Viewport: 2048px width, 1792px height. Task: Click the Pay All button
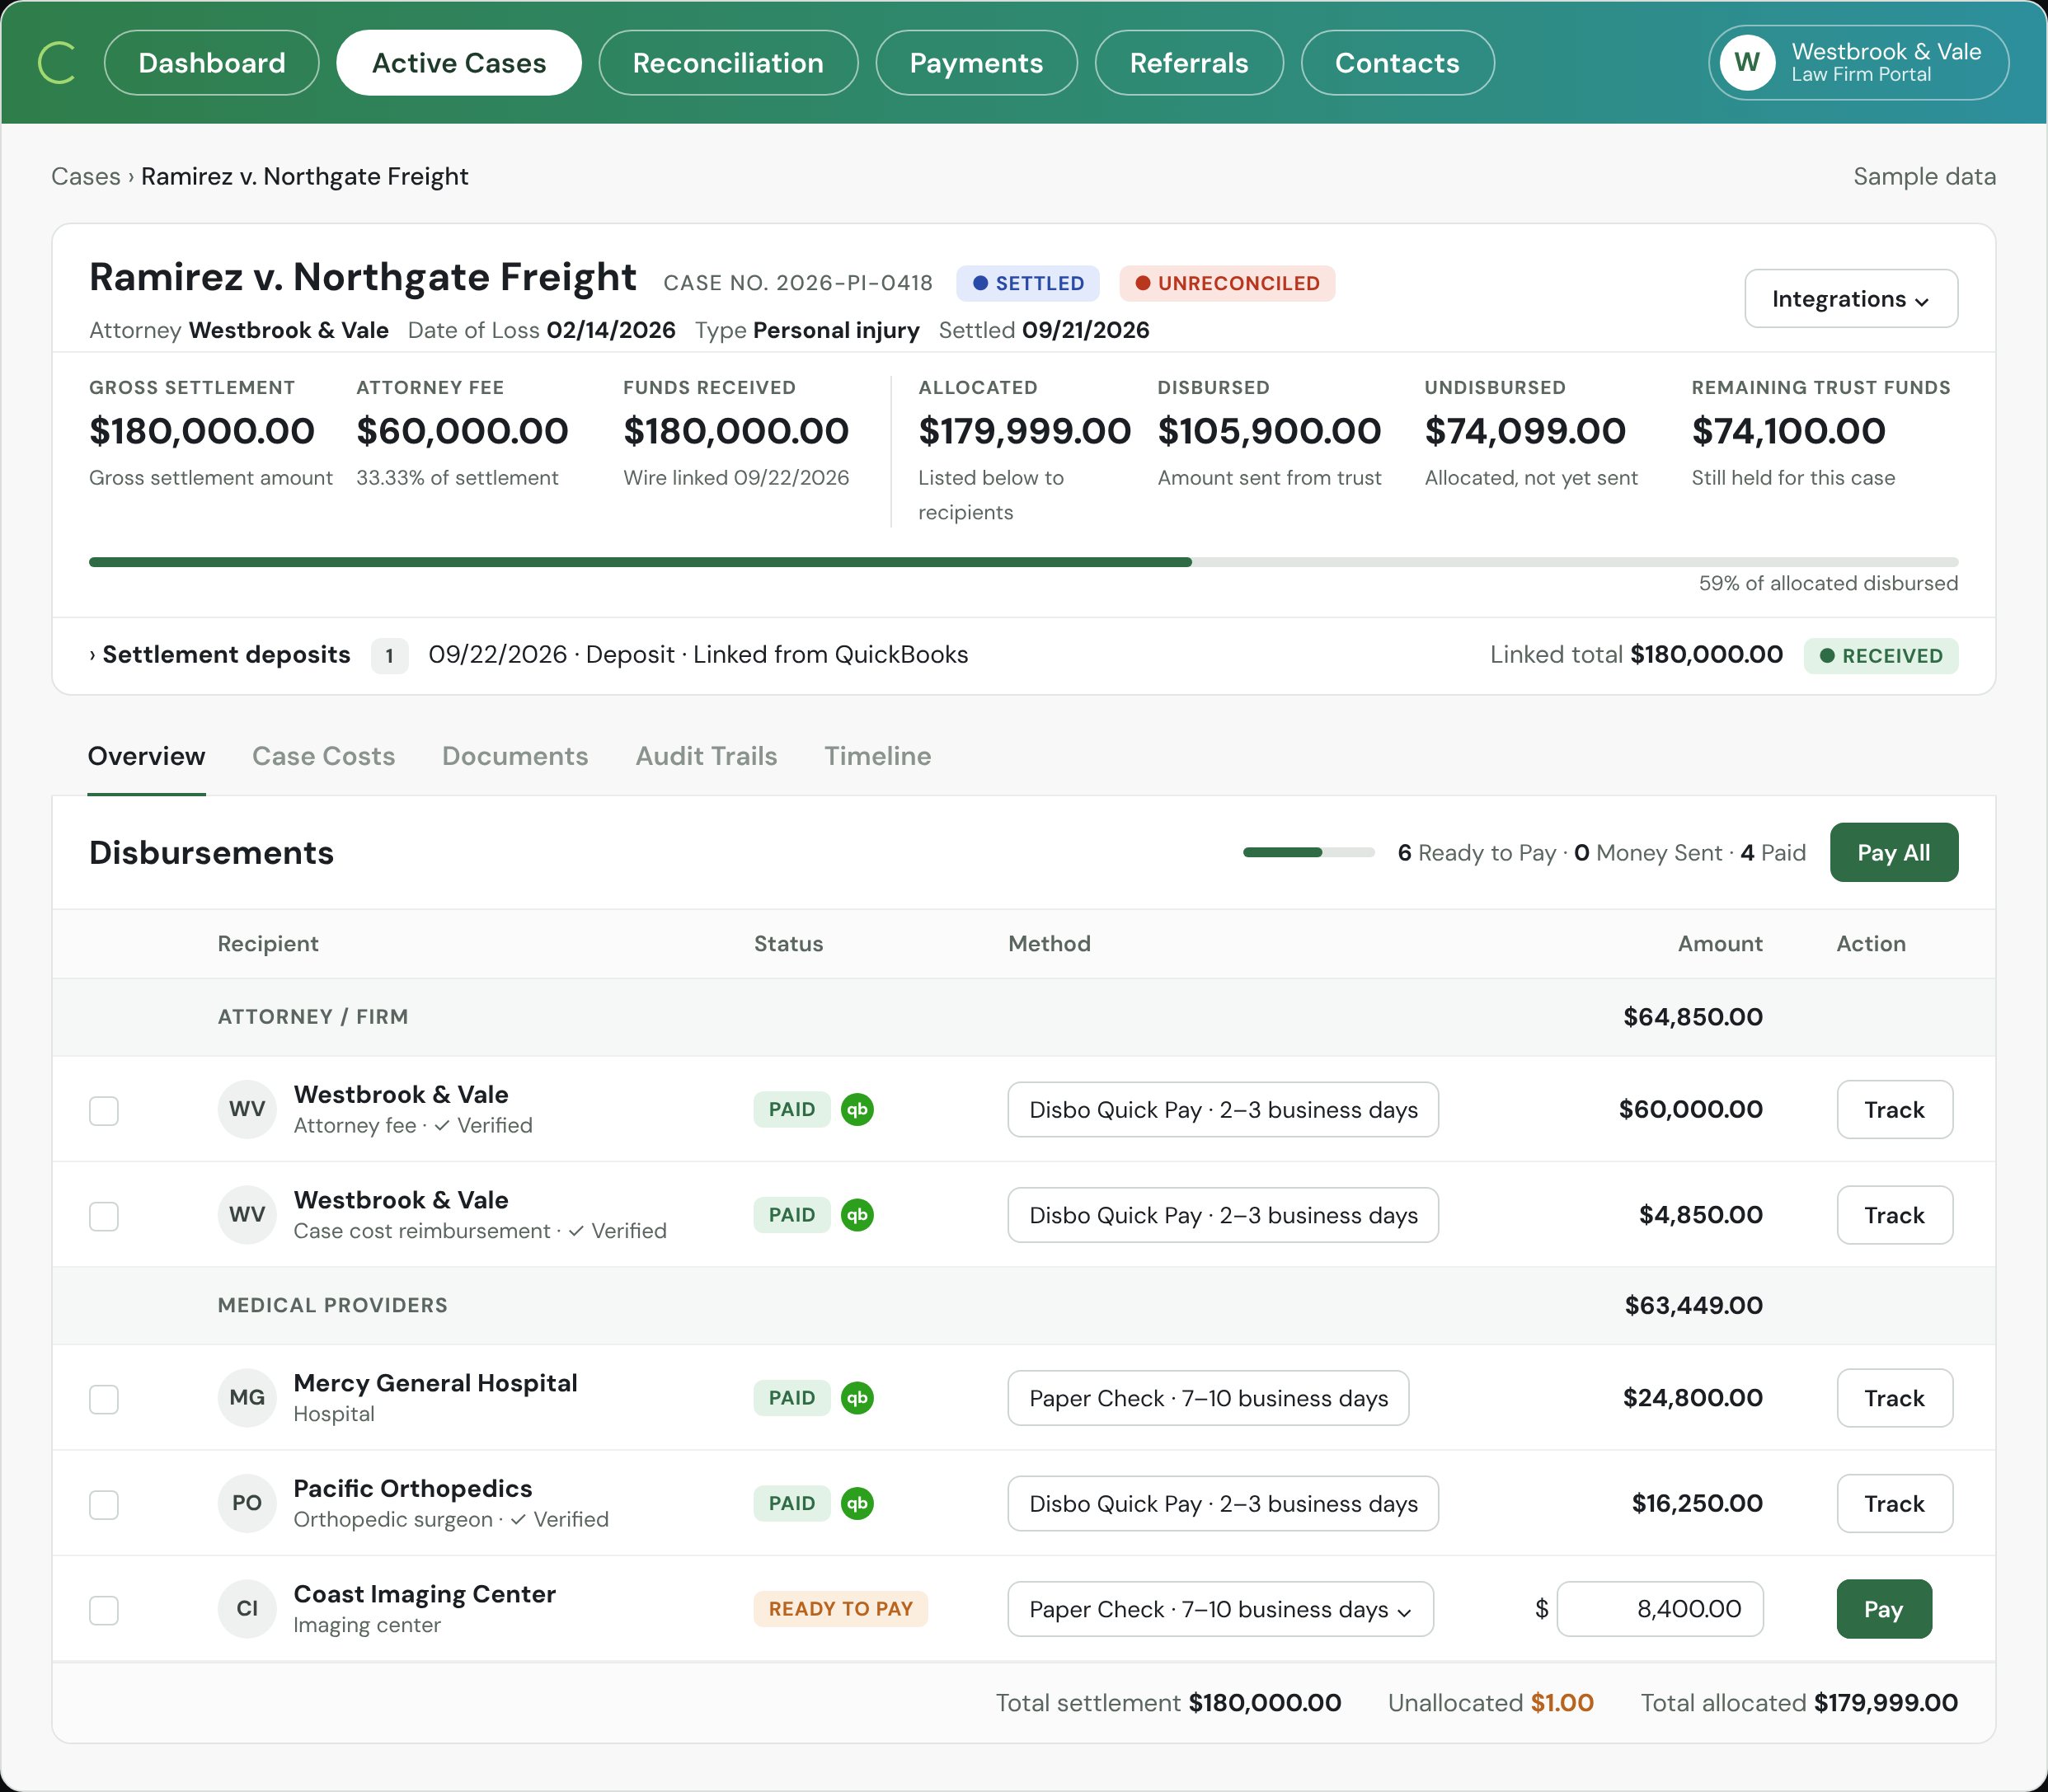[1893, 853]
